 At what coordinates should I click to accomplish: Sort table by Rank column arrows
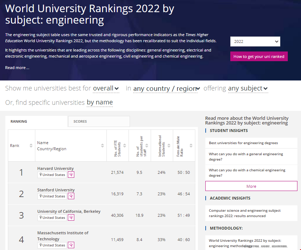tap(31, 146)
